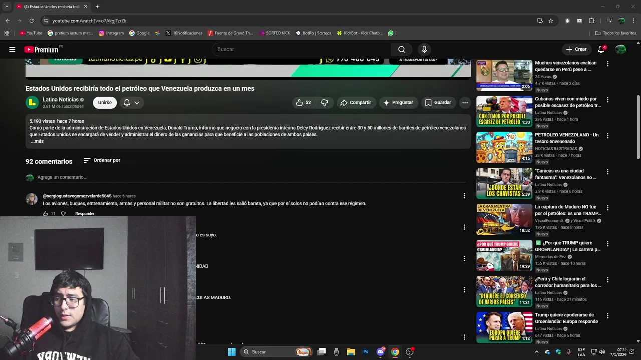The height and width of the screenshot is (360, 641).
Task: Show hidden system tray icons chevron
Action: coord(537,352)
